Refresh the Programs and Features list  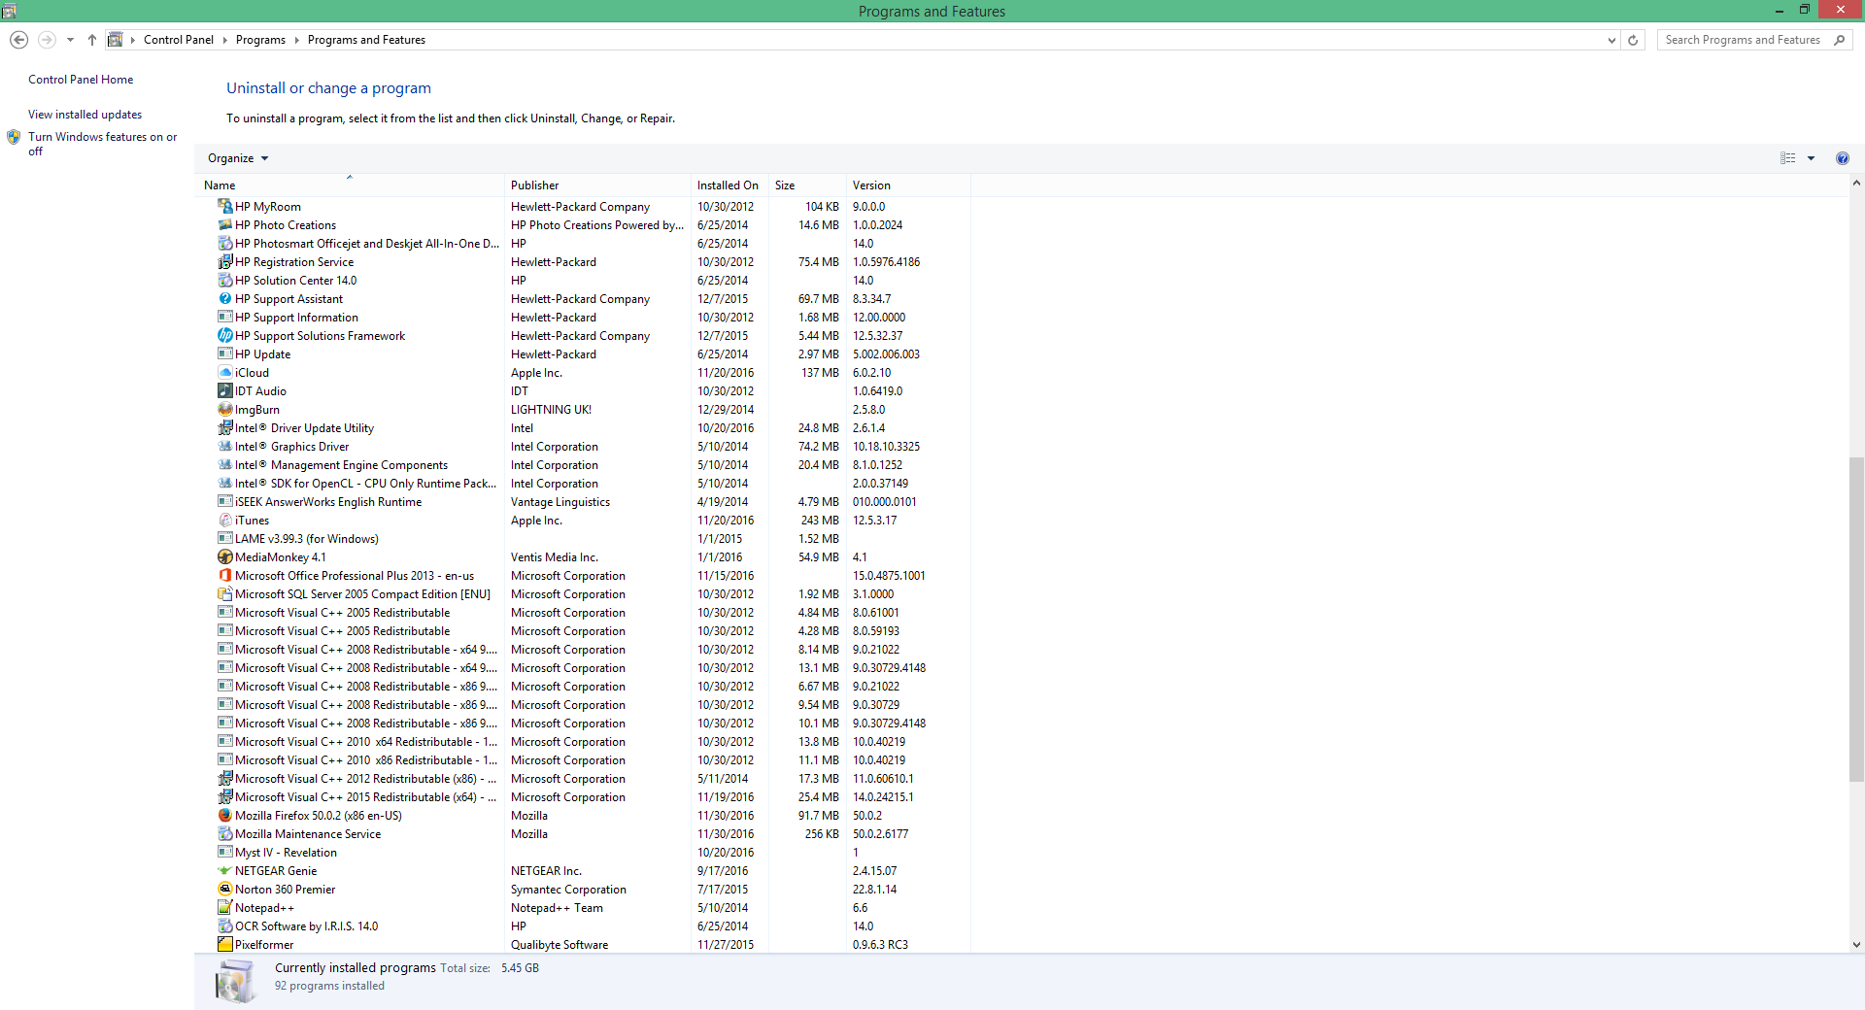coord(1633,40)
